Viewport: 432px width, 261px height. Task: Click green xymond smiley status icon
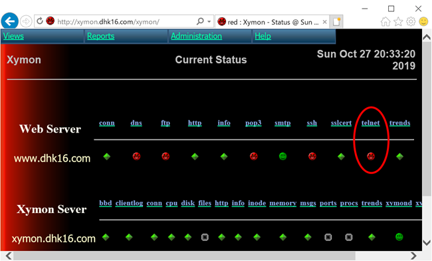pyautogui.click(x=399, y=237)
